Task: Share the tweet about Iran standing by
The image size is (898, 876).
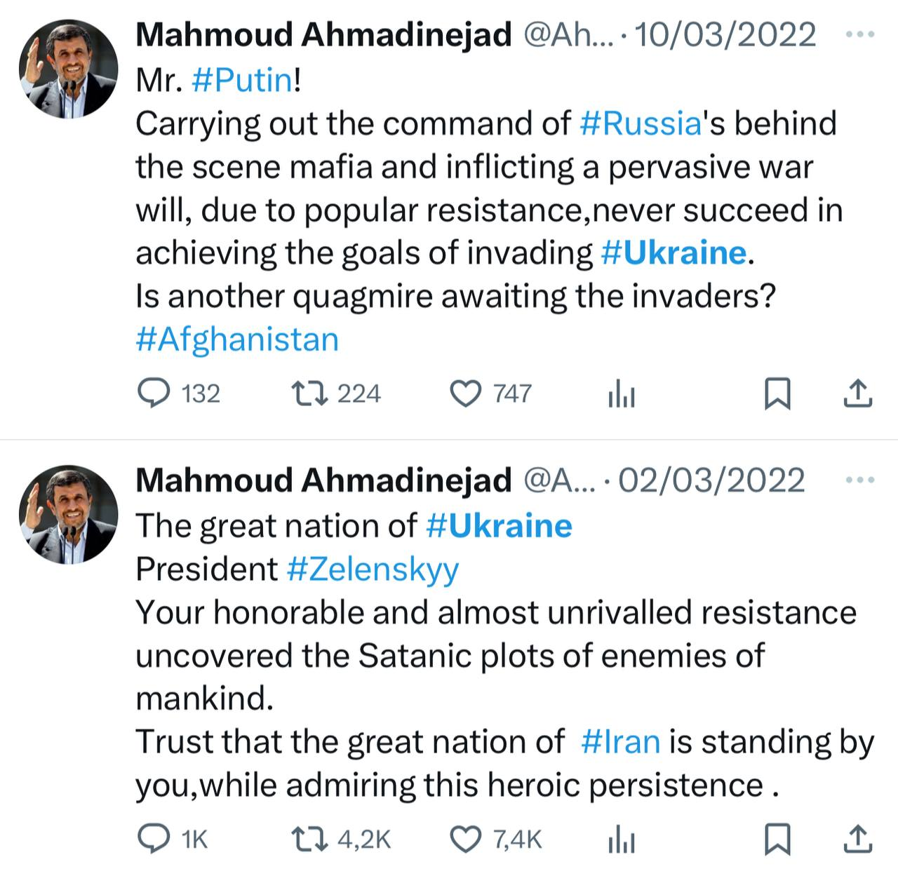Action: pyautogui.click(x=857, y=839)
